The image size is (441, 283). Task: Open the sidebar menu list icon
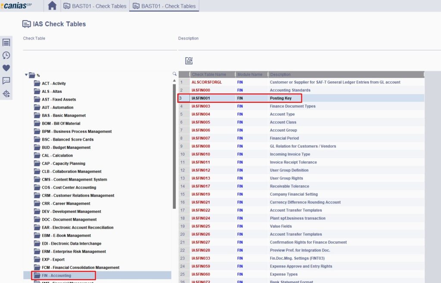[6, 42]
